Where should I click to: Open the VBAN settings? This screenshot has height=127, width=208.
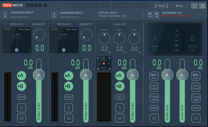(161, 6)
